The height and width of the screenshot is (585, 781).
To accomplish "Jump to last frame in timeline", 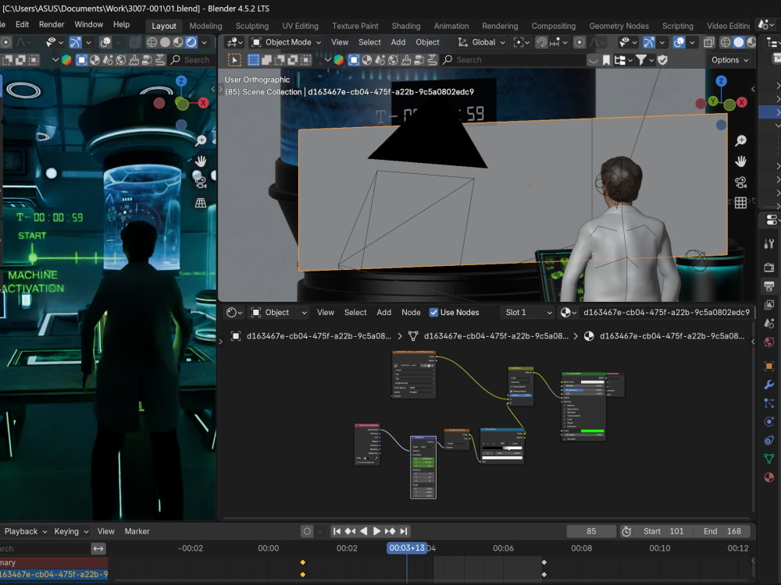I will coord(404,531).
